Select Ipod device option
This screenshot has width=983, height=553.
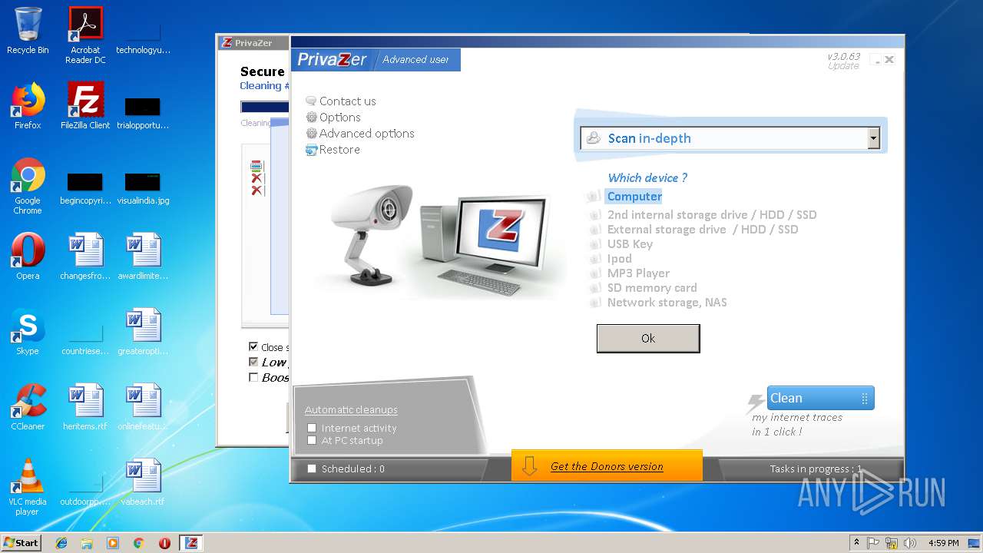[619, 258]
